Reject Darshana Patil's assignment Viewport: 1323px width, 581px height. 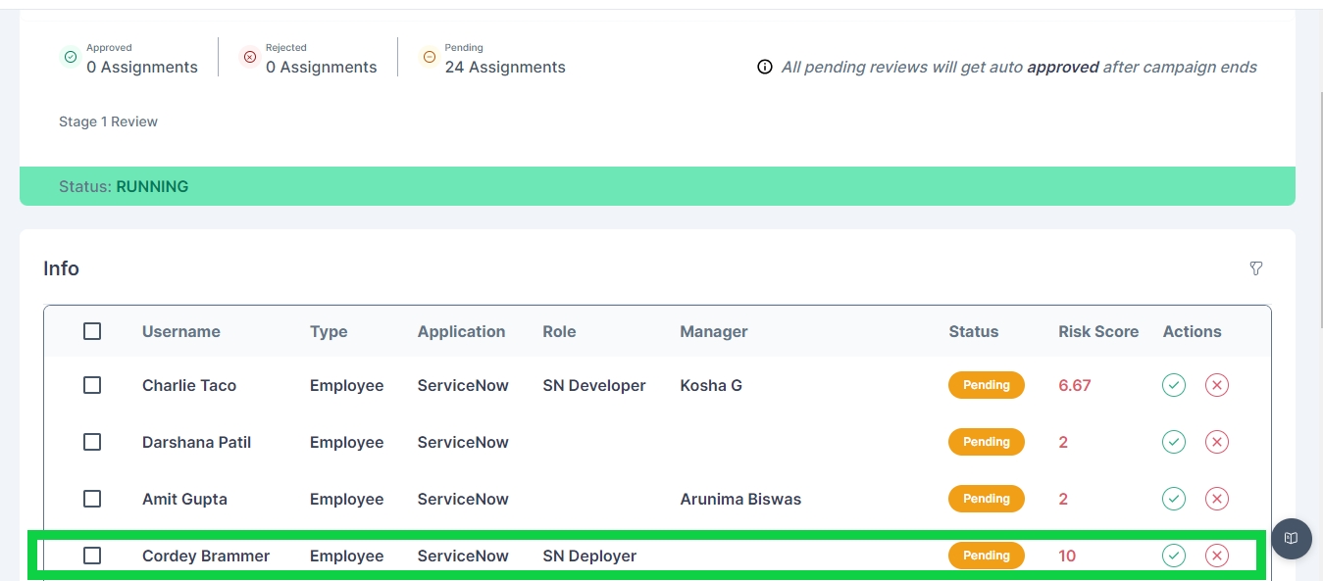[x=1217, y=442]
